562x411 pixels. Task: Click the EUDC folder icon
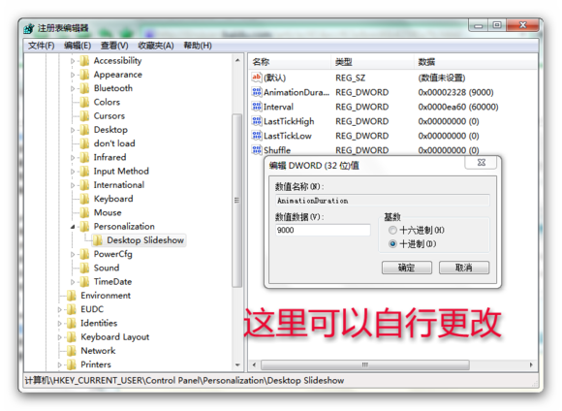pyautogui.click(x=72, y=309)
